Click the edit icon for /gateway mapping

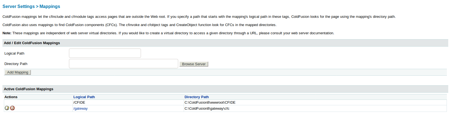click(7, 108)
